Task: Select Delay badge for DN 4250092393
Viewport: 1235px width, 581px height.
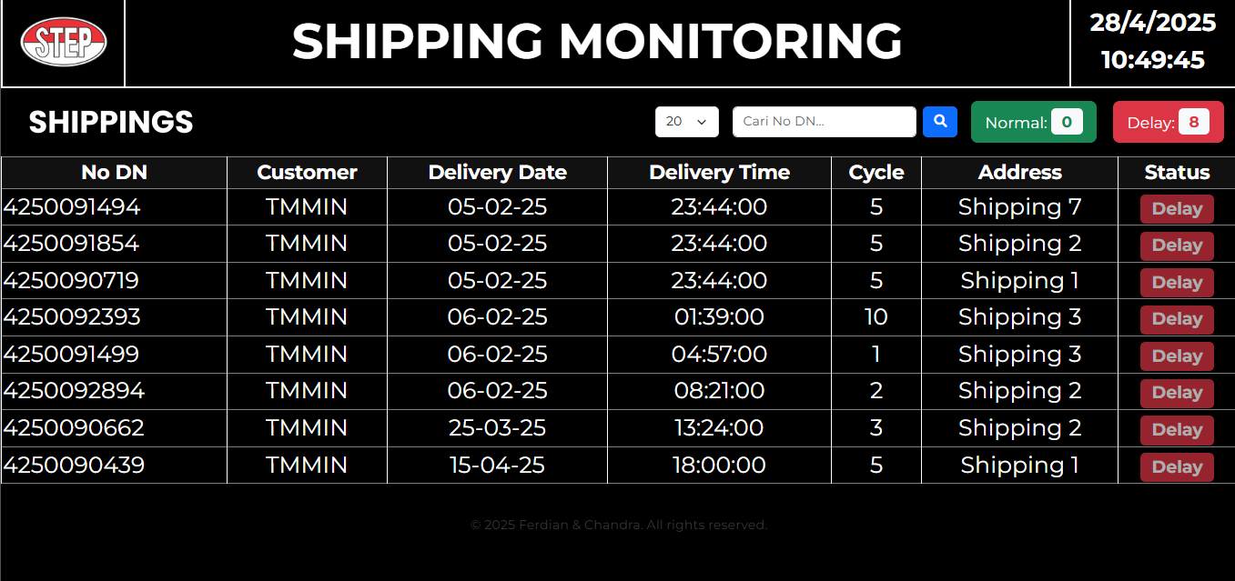Action: click(1177, 319)
